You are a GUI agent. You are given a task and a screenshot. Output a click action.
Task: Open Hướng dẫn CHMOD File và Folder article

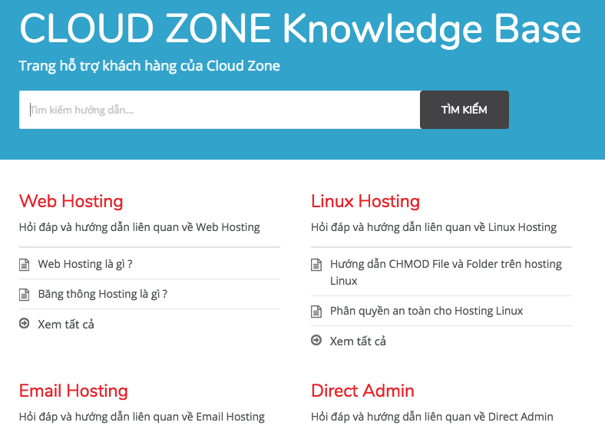tap(445, 264)
